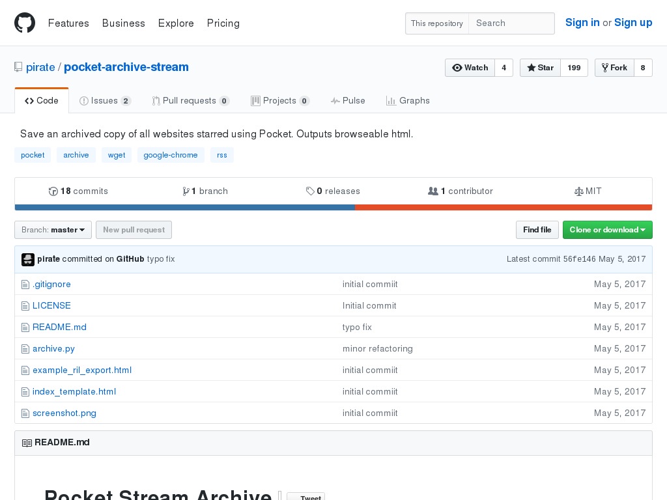Open the pirate owner link
The image size is (667, 500).
coord(40,67)
